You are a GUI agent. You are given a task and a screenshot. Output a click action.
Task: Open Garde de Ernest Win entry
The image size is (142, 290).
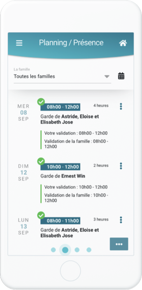click(63, 176)
